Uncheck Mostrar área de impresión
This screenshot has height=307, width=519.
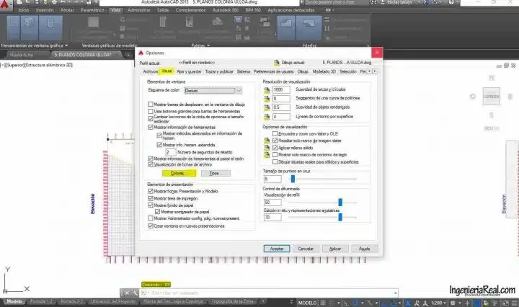tap(151, 198)
